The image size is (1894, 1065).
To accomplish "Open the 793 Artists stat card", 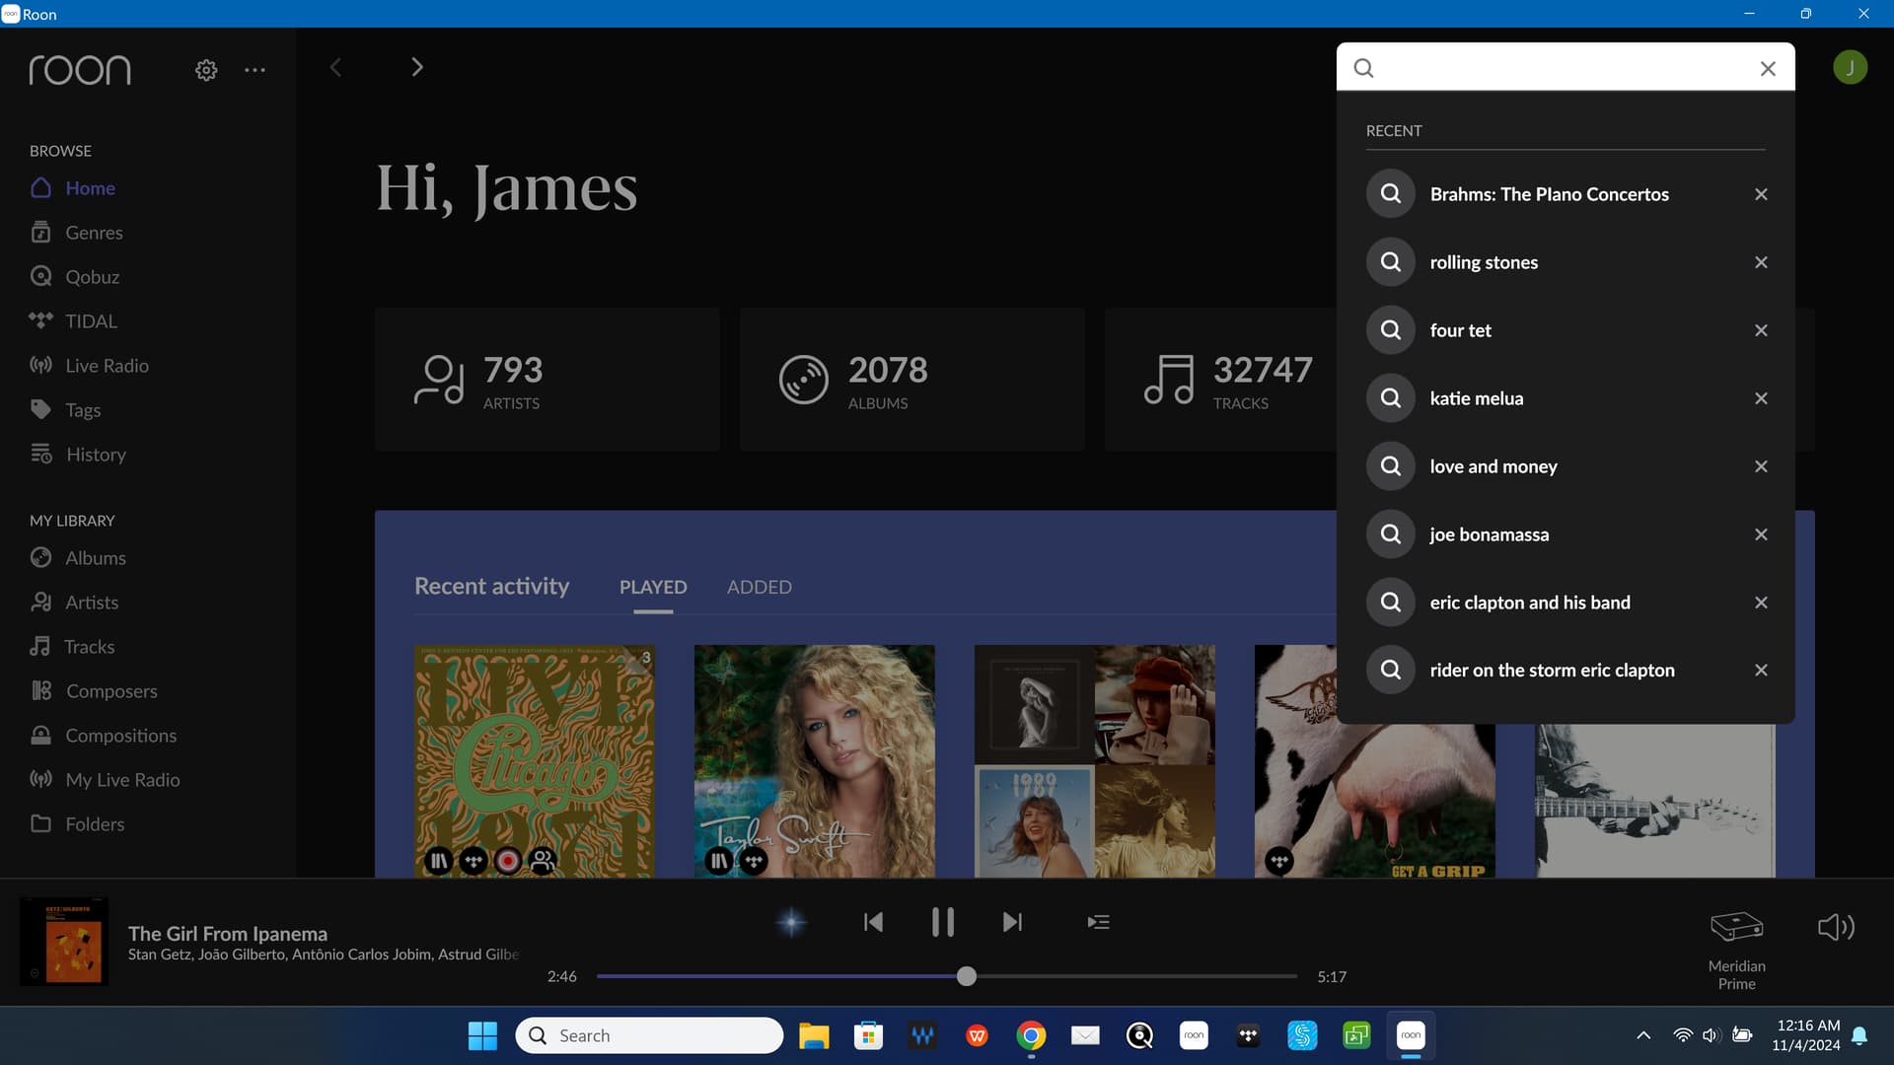I will [x=547, y=380].
